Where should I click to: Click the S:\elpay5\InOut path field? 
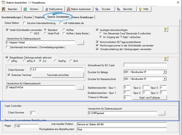click(40, 87)
